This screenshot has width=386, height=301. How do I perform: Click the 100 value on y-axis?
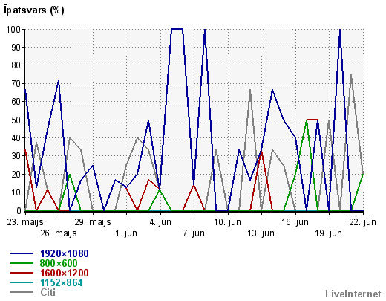[x=14, y=30]
